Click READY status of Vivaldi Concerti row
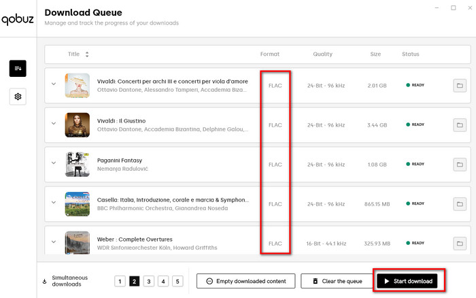 (415, 85)
